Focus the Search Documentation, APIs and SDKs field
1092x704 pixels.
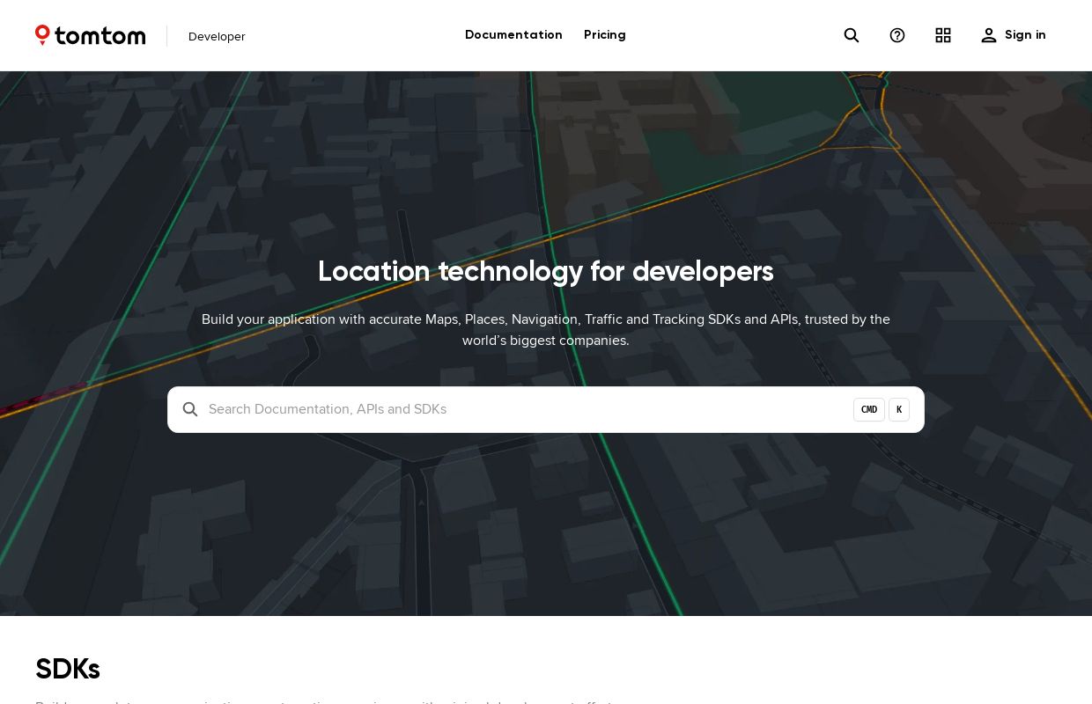(546, 409)
